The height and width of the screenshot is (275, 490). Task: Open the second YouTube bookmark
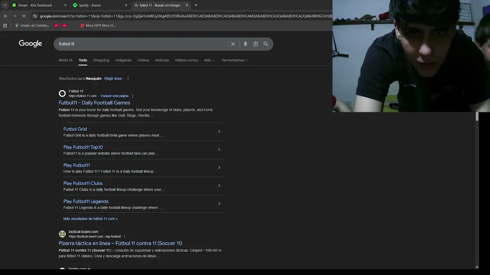click(64, 26)
